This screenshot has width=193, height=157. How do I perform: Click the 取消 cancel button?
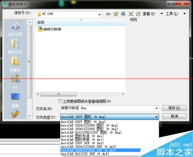pos(174,116)
